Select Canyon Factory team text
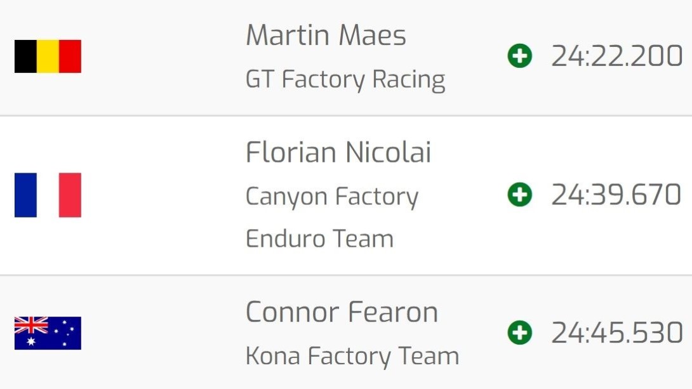This screenshot has height=389, width=692. coord(332,197)
